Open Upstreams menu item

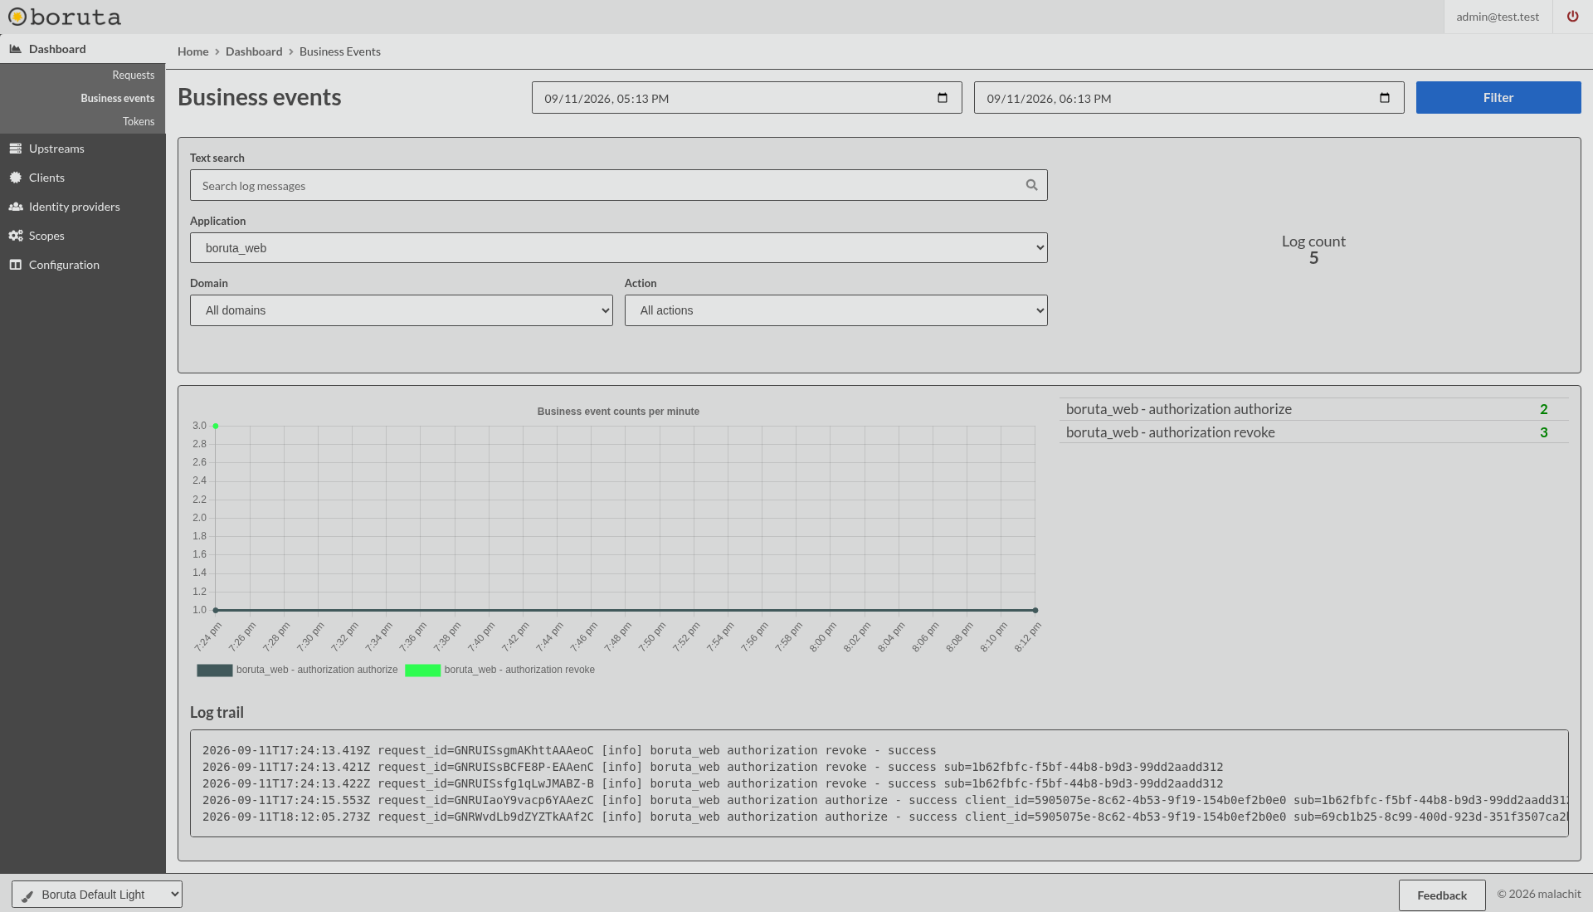point(56,149)
